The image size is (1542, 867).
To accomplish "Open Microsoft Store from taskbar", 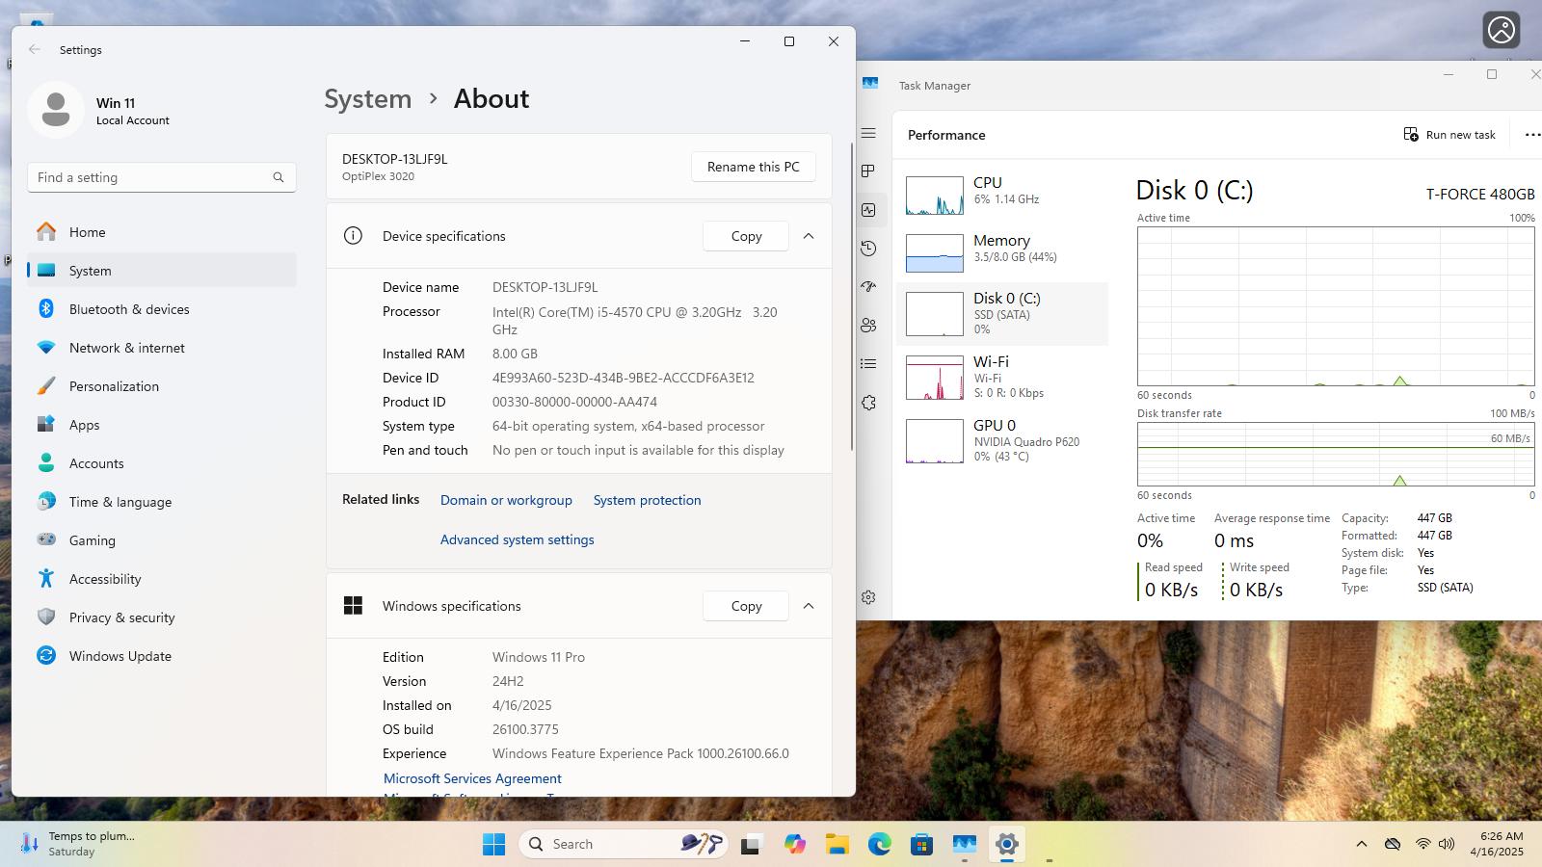I will pyautogui.click(x=921, y=844).
